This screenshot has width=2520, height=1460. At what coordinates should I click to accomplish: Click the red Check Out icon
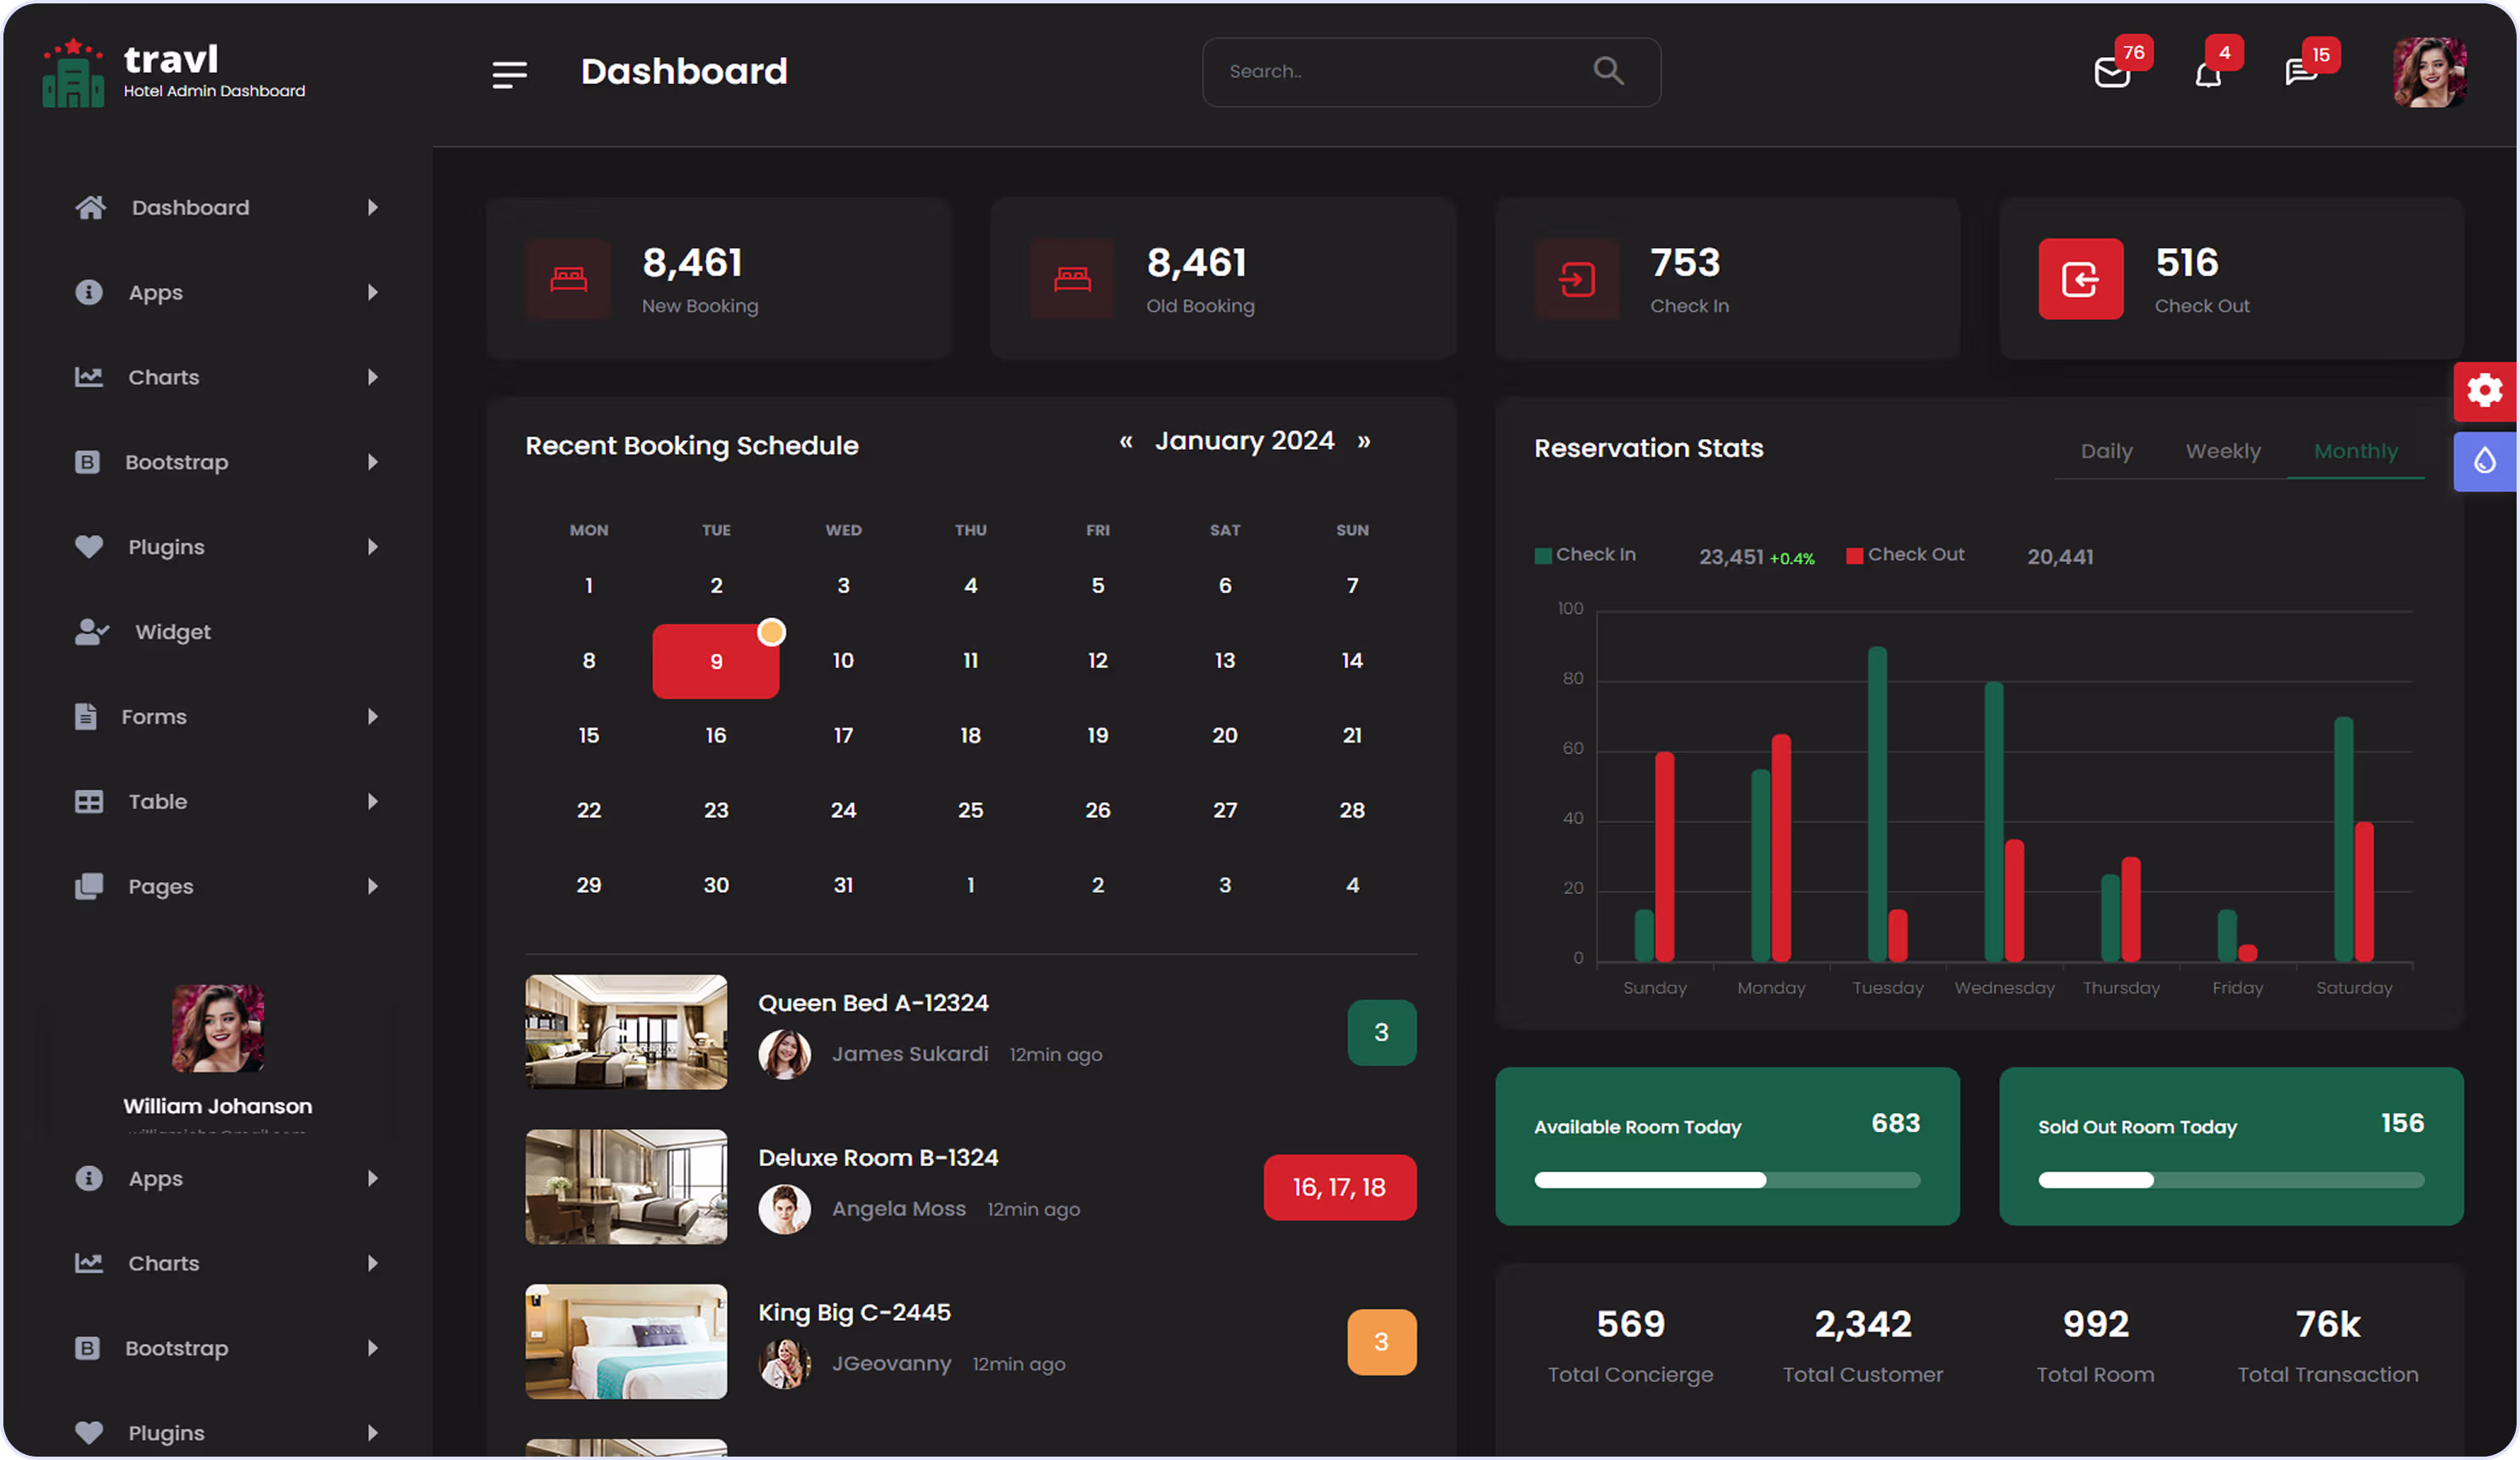click(x=2081, y=279)
